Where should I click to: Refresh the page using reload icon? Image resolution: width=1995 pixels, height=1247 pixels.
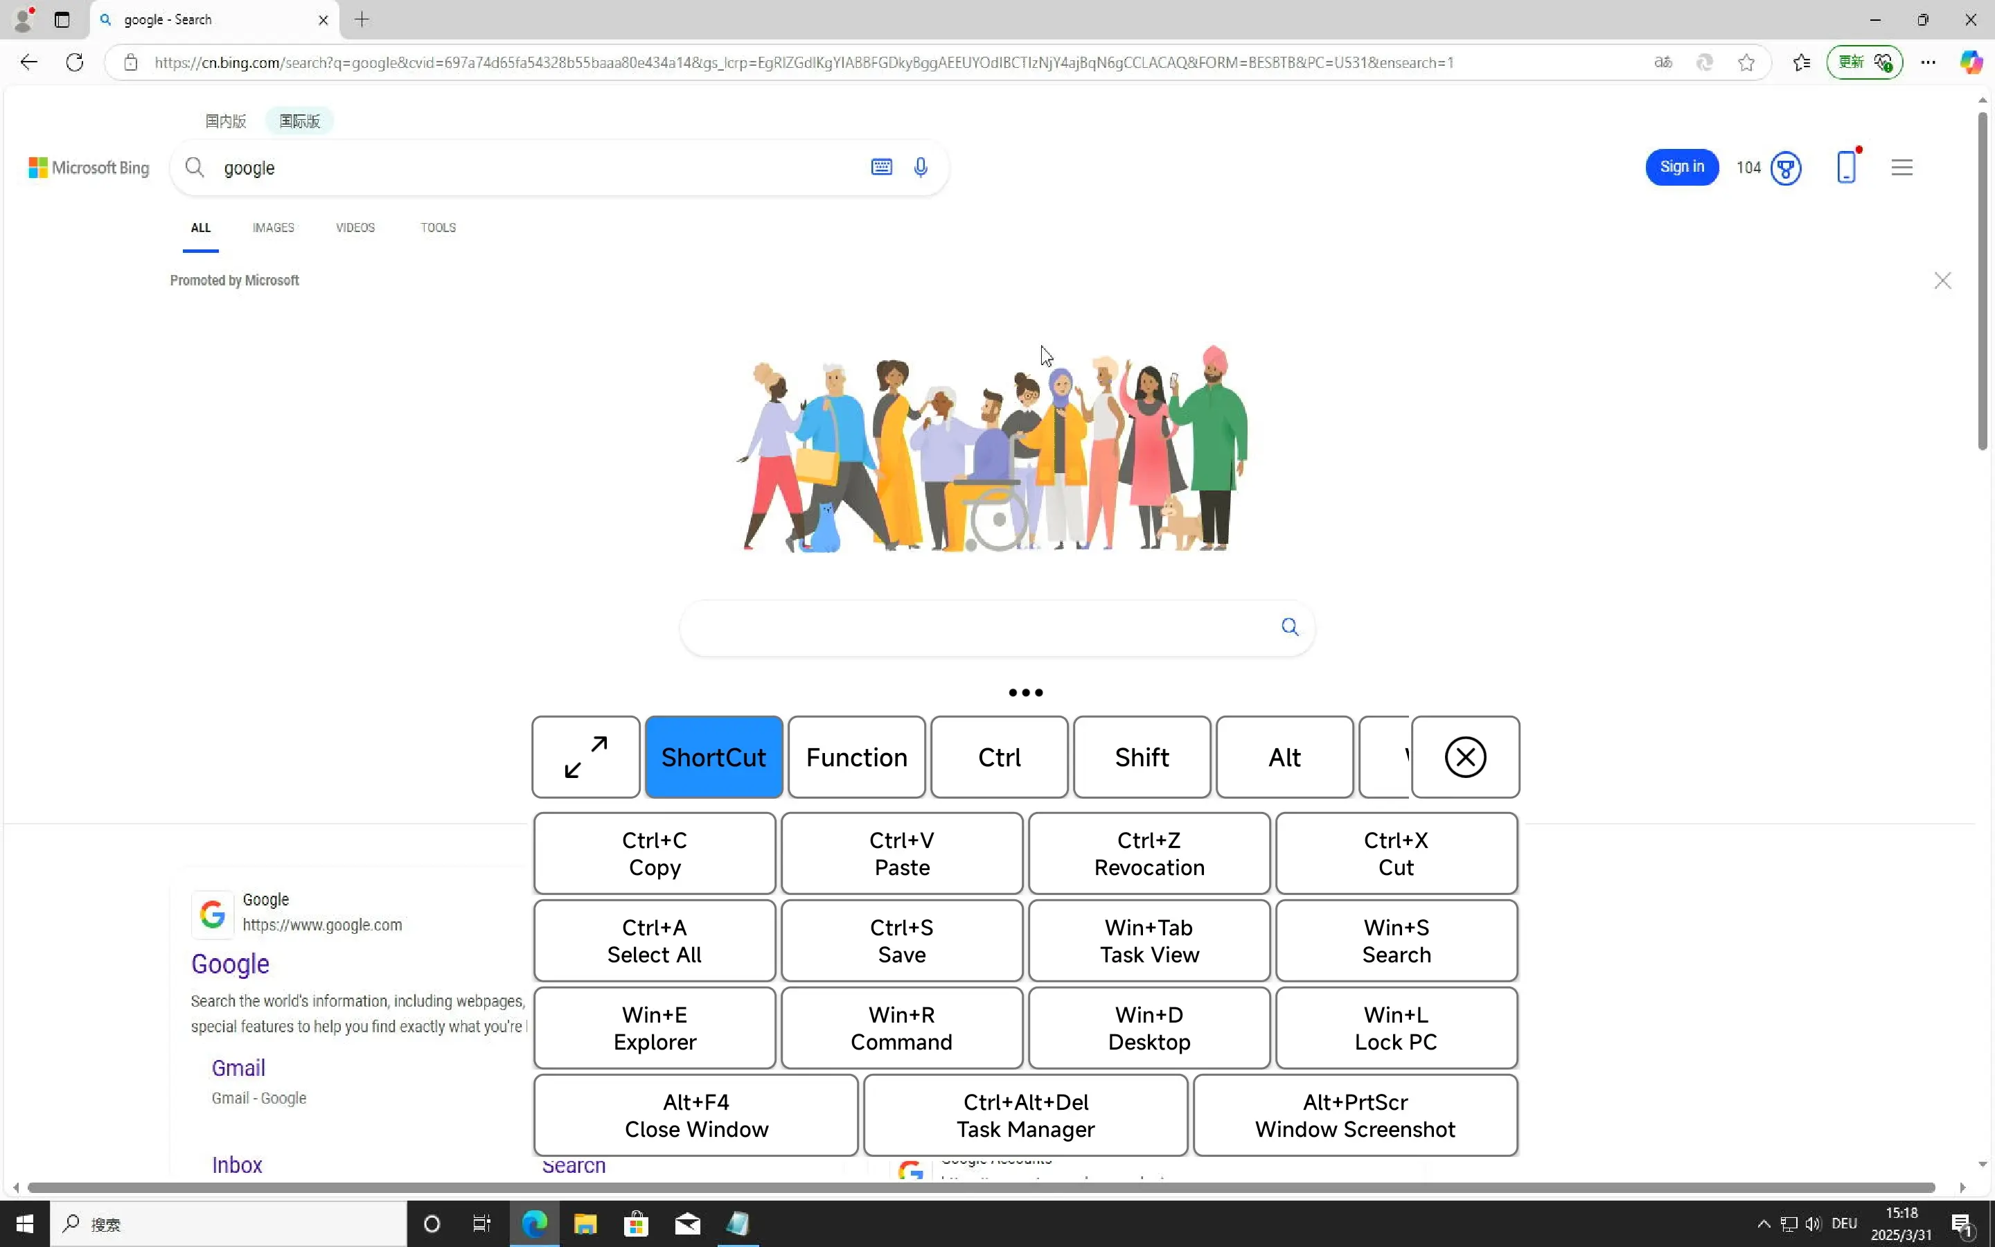tap(75, 62)
